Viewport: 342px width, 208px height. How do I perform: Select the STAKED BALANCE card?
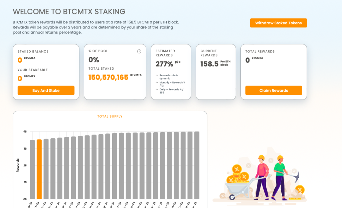coord(46,72)
